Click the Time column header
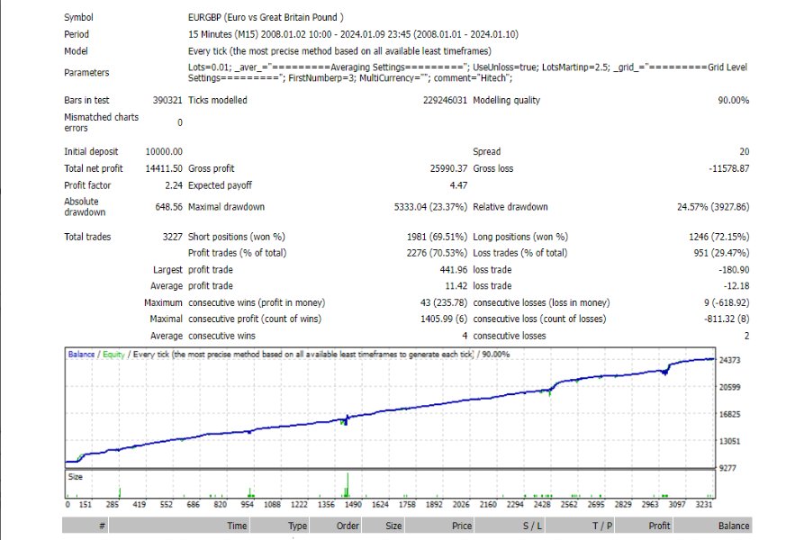Image resolution: width=786 pixels, height=540 pixels. pos(237,526)
